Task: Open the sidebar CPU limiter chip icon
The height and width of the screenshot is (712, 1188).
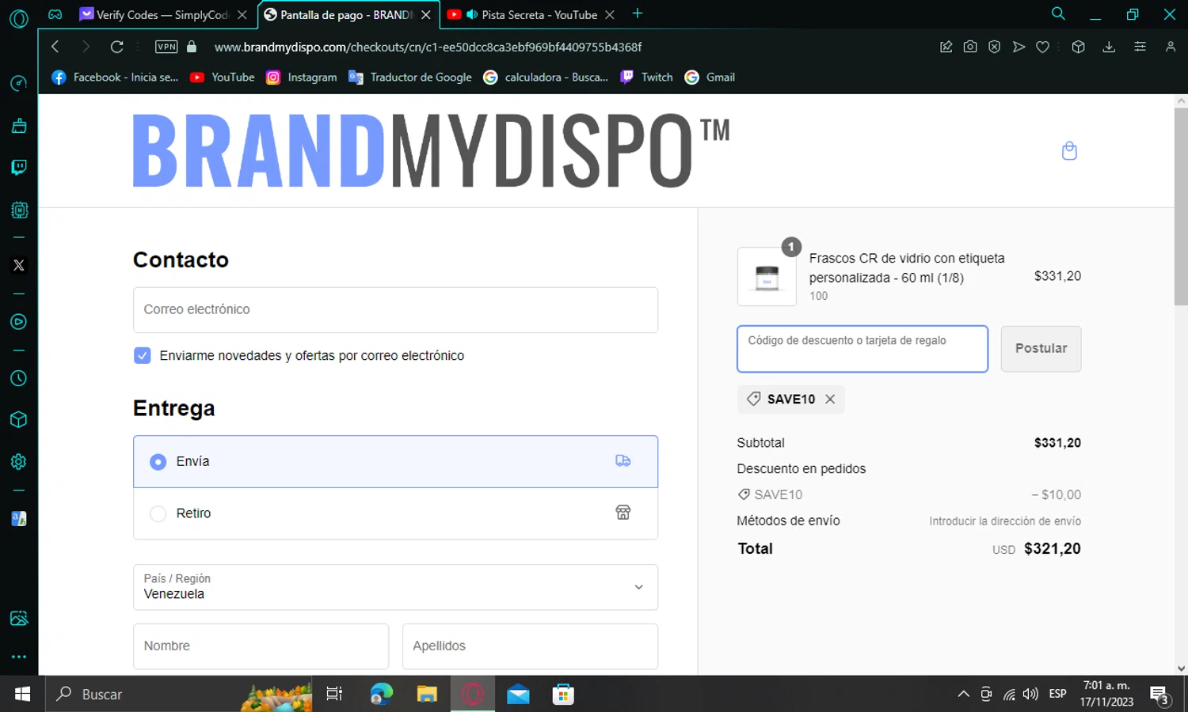Action: click(x=19, y=210)
